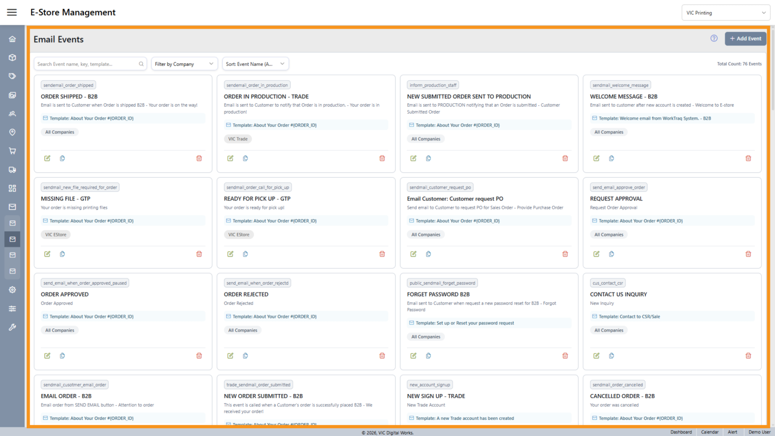Image resolution: width=775 pixels, height=436 pixels.
Task: Click Demo User in the footer bar
Action: 759,432
